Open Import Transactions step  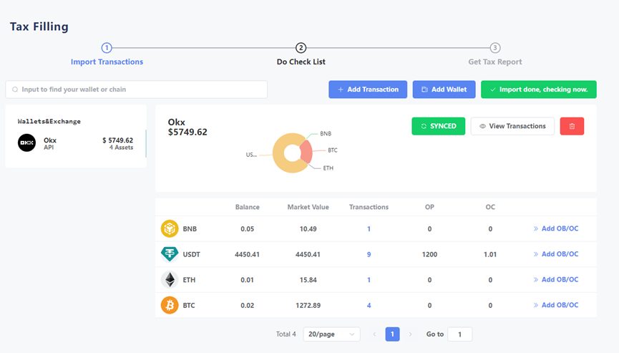pyautogui.click(x=107, y=62)
